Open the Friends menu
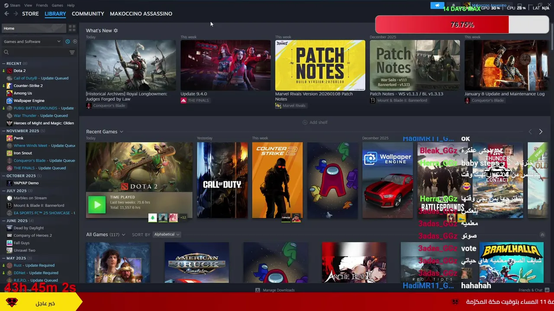 [x=42, y=5]
